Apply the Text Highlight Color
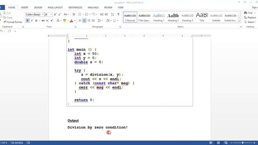 pyautogui.click(x=64, y=21)
